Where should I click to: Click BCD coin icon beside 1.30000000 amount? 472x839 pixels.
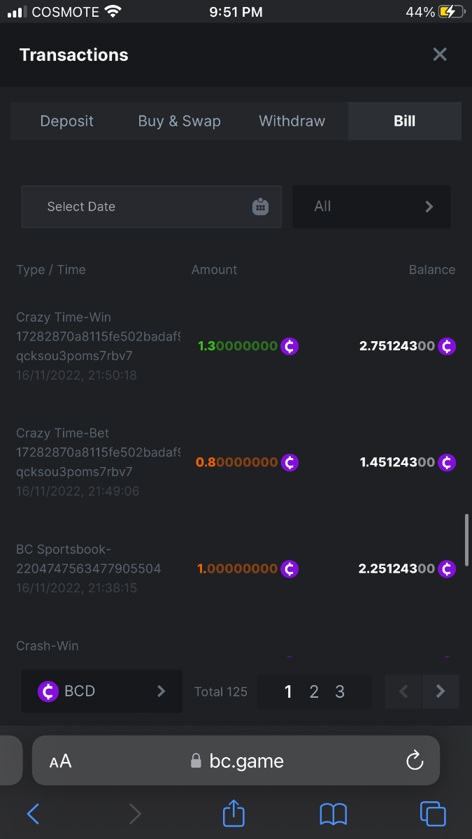(x=289, y=346)
